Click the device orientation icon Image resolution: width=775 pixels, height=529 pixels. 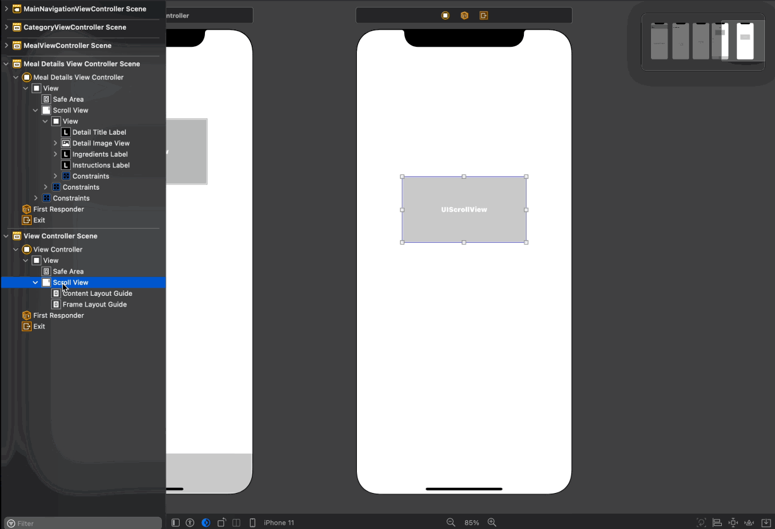[x=221, y=523]
